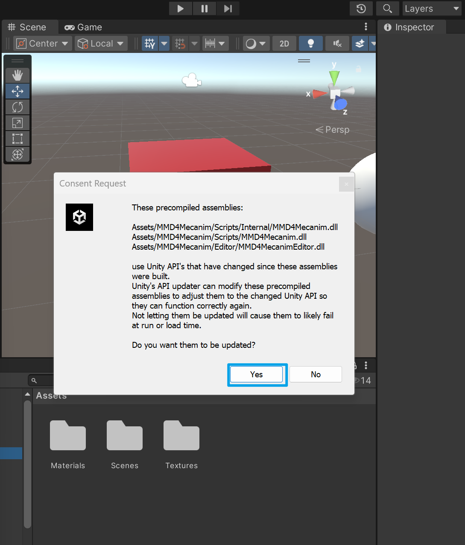Open the Local handle rotation dropdown
The width and height of the screenshot is (465, 545).
click(x=101, y=44)
